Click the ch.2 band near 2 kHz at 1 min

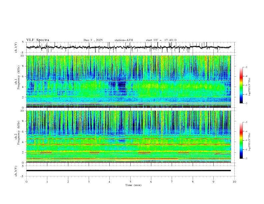[46, 153]
